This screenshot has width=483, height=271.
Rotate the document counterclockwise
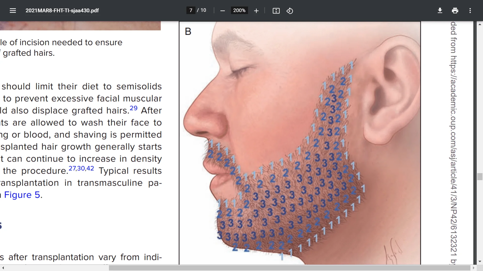coord(290,11)
